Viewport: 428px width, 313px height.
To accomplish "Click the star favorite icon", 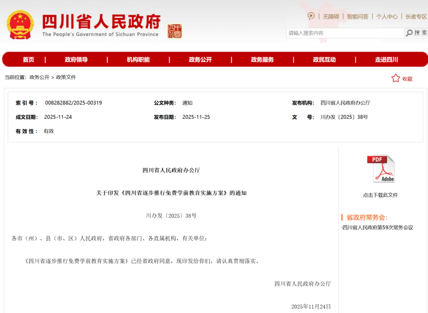I will 396,78.
